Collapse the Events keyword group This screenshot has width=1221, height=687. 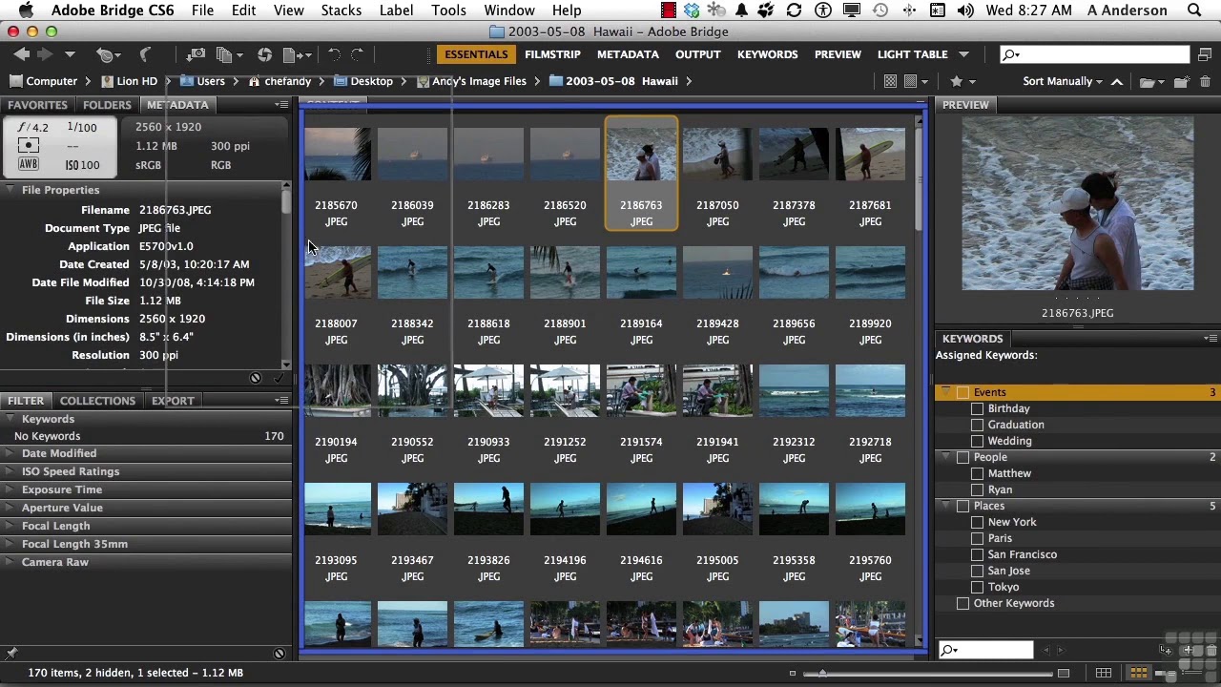(x=946, y=392)
